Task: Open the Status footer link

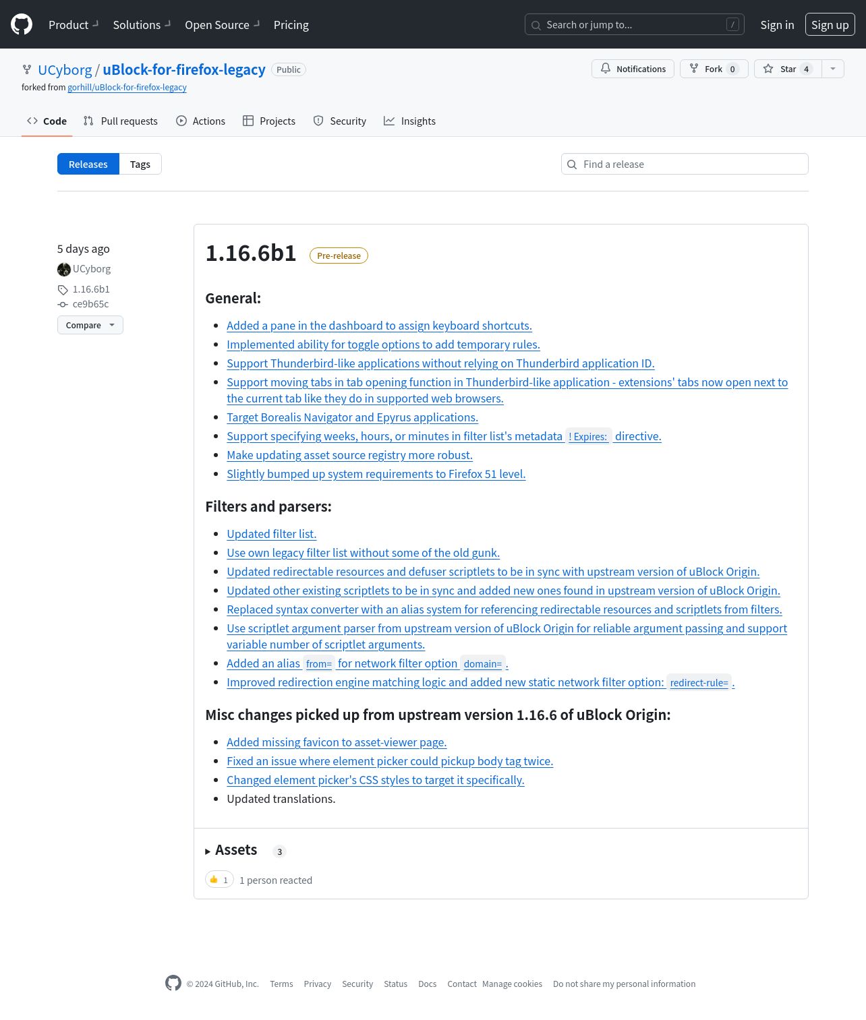Action: [395, 984]
